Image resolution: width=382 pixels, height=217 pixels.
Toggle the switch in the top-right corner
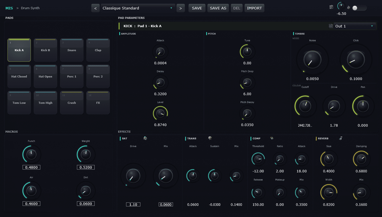click(x=359, y=8)
